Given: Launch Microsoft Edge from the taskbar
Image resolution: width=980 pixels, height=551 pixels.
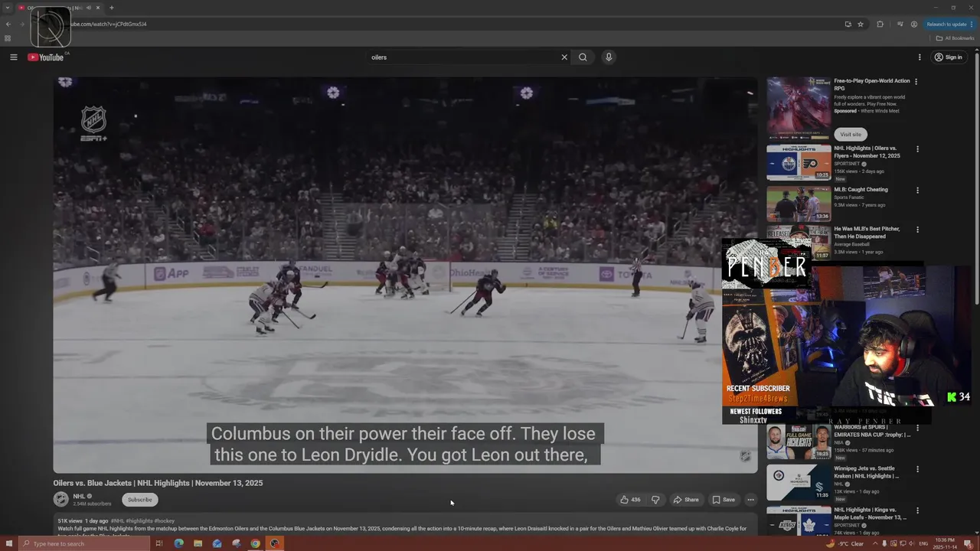Looking at the screenshot, I should click(178, 543).
